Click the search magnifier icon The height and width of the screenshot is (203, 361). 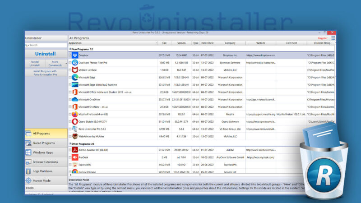pyautogui.click(x=26, y=45)
